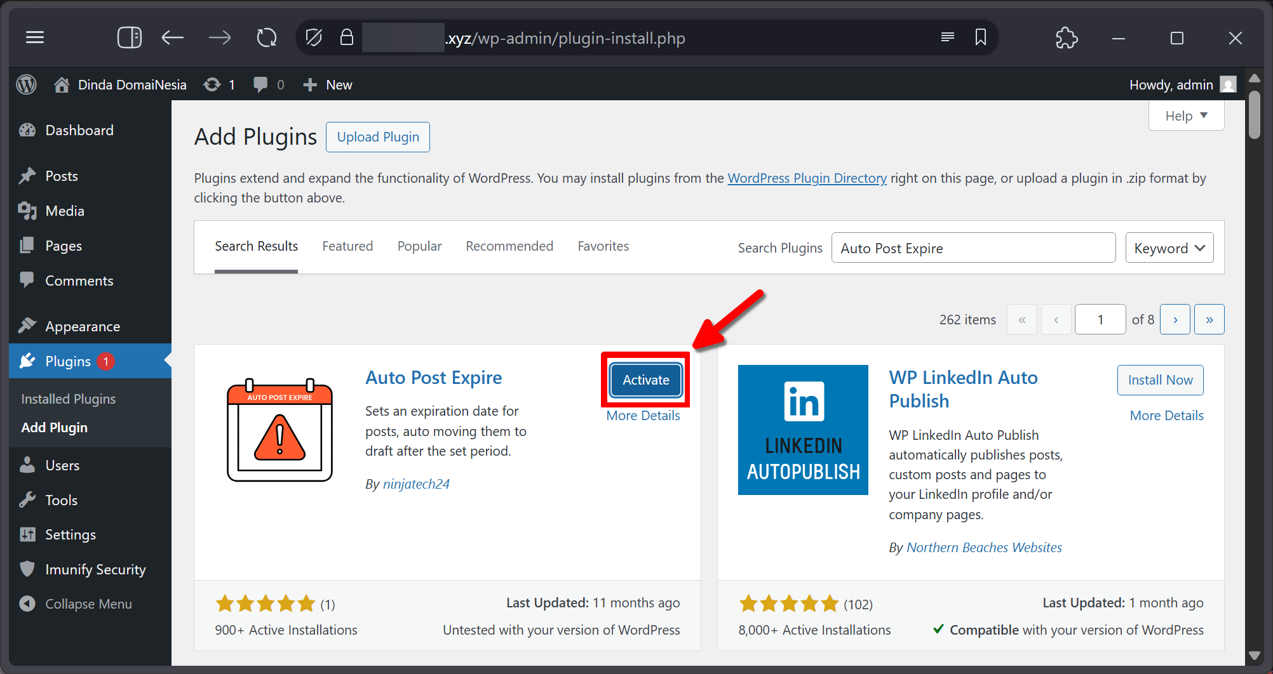Image resolution: width=1273 pixels, height=674 pixels.
Task: Open More Details for Auto Post Expire
Action: 643,416
